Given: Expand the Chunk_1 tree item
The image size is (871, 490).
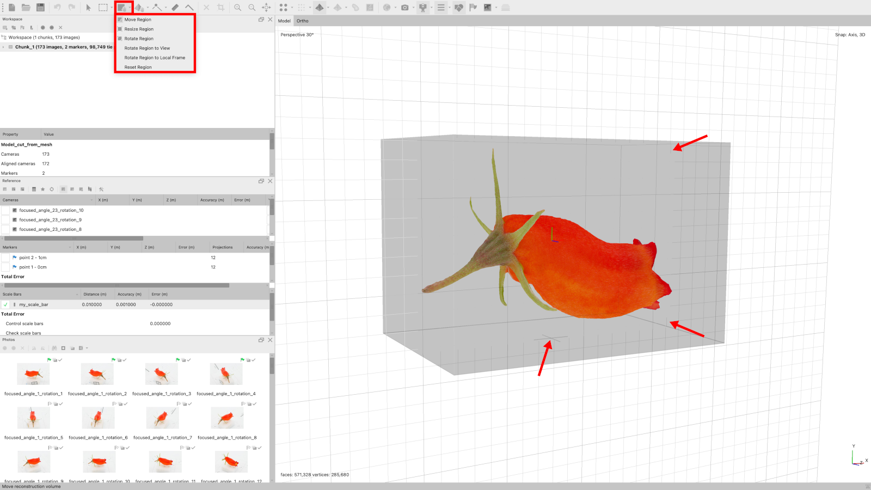Looking at the screenshot, I should (x=4, y=47).
